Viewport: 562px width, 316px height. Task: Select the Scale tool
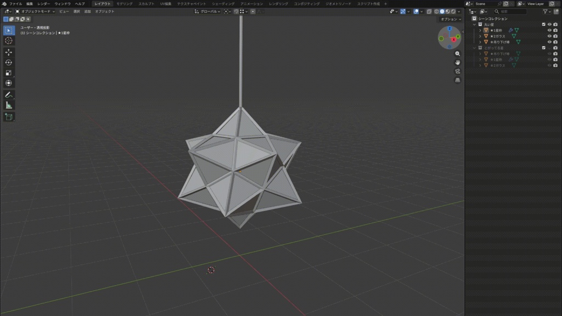[9, 73]
